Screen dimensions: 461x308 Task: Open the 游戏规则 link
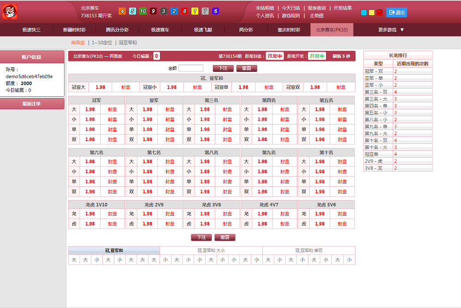[290, 16]
